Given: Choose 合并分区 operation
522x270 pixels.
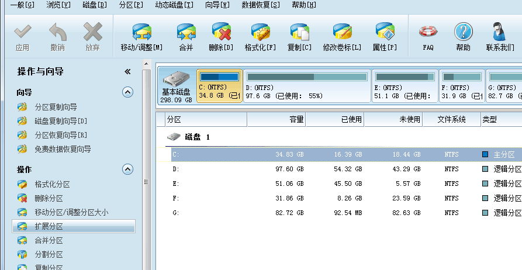Looking at the screenshot, I should click(49, 240).
